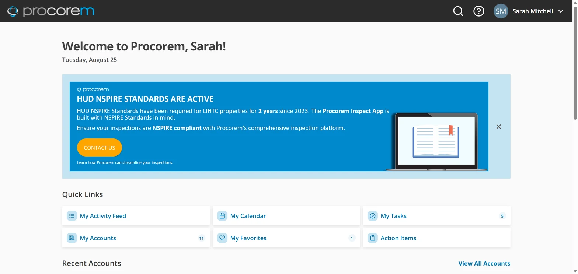This screenshot has height=274, width=578.
Task: Open My Calendar quick link
Action: [286, 216]
